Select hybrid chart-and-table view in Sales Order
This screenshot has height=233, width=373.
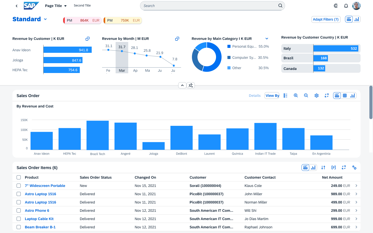pos(337,96)
